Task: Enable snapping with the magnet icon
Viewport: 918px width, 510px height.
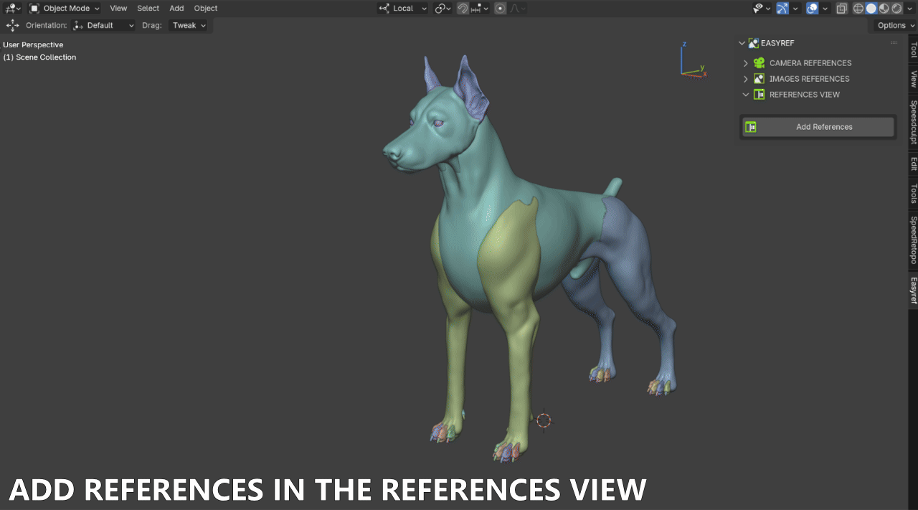Action: [463, 8]
